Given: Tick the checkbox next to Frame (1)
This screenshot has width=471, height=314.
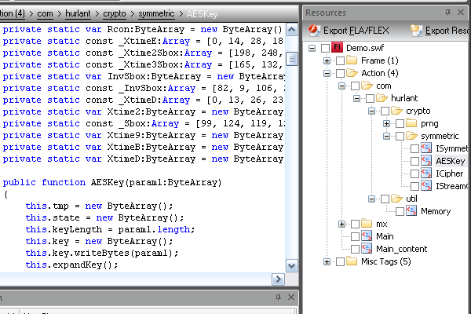Looking at the screenshot, I should point(340,60).
